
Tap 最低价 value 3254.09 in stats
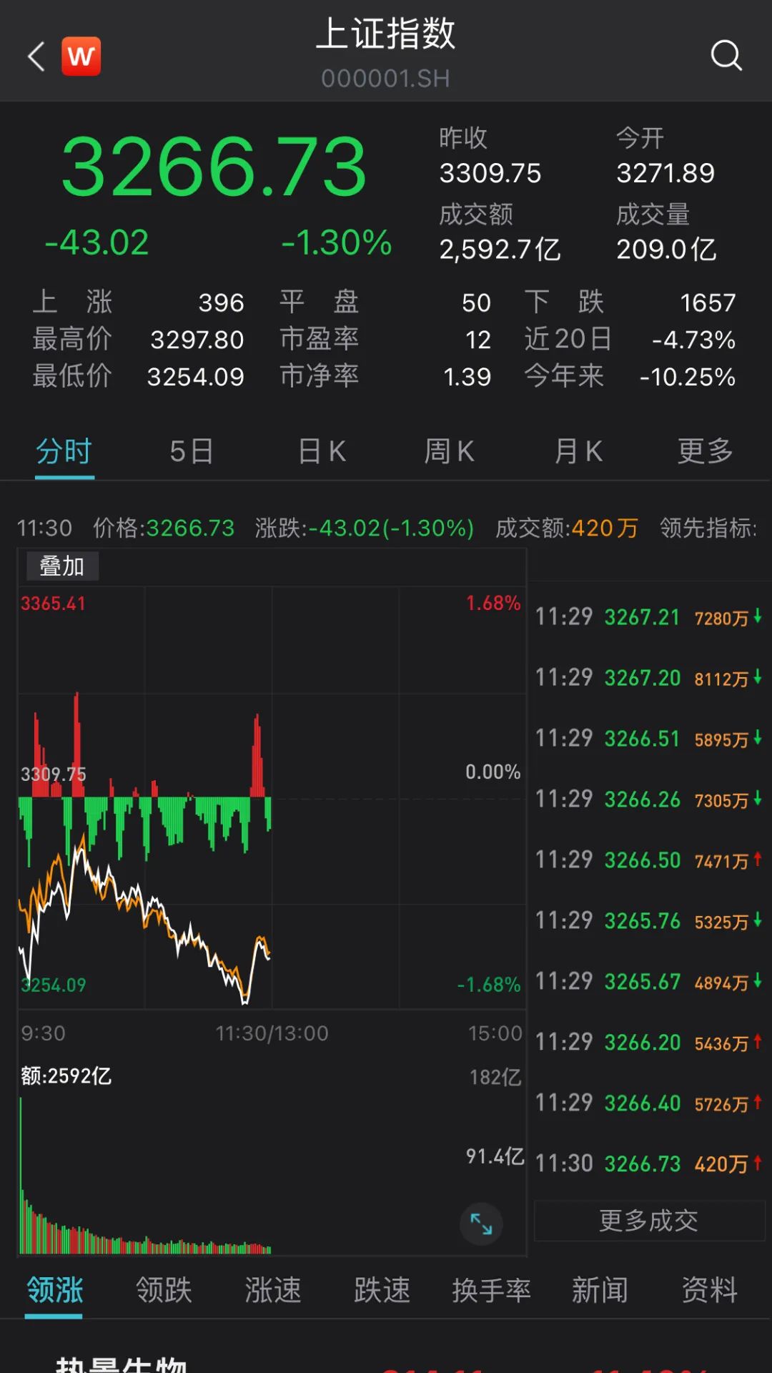pos(196,377)
